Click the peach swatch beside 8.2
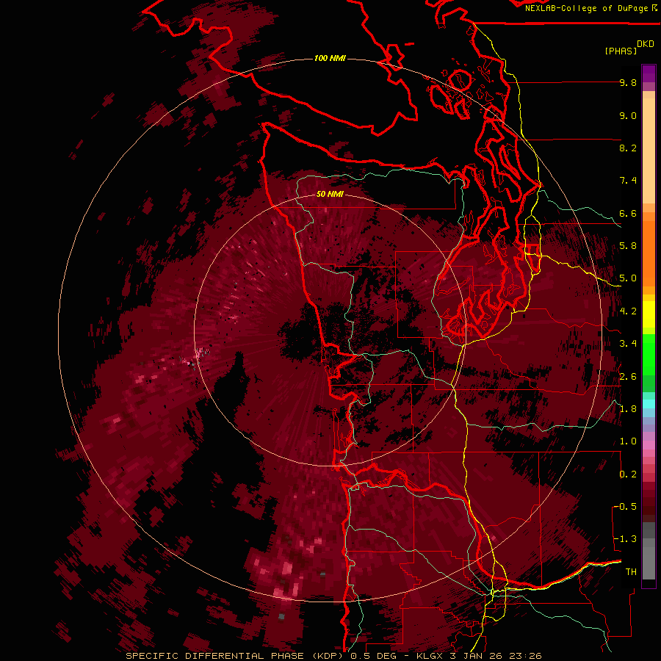Image resolution: width=661 pixels, height=661 pixels. (x=649, y=151)
